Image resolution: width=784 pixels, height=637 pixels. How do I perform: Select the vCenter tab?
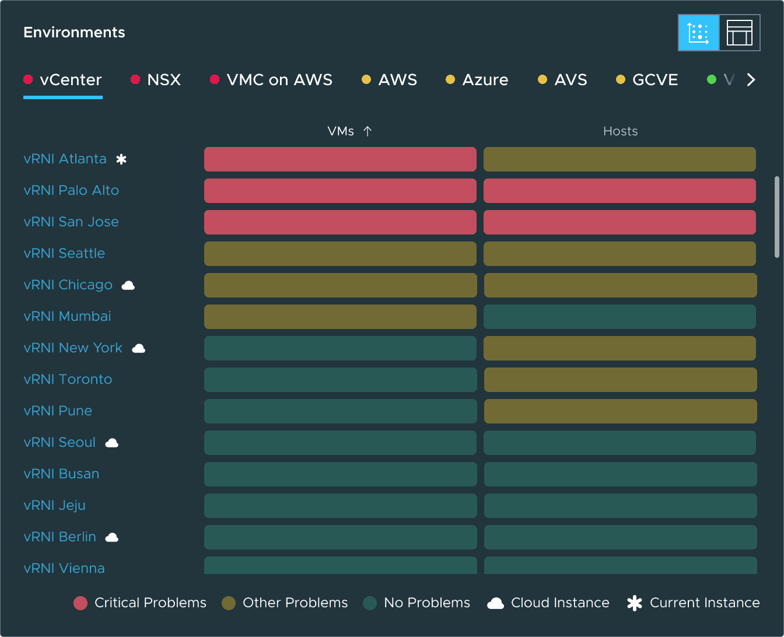pyautogui.click(x=63, y=80)
